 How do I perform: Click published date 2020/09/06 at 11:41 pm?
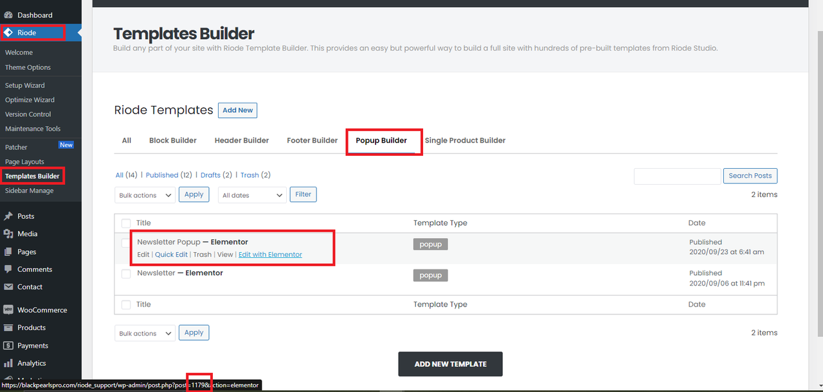[727, 283]
